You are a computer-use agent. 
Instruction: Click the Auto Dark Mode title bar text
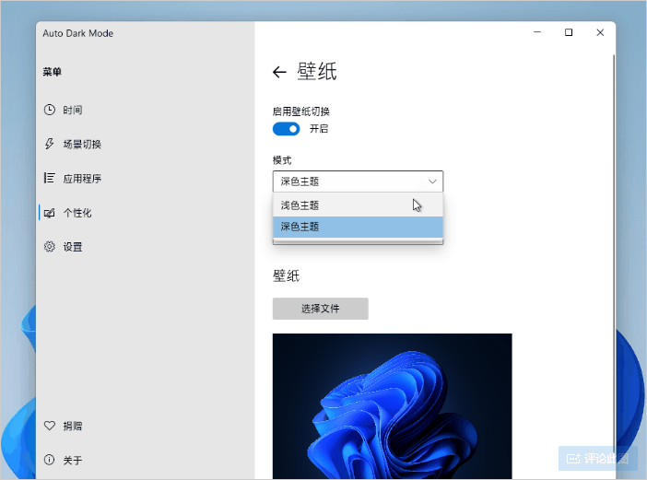(x=78, y=33)
